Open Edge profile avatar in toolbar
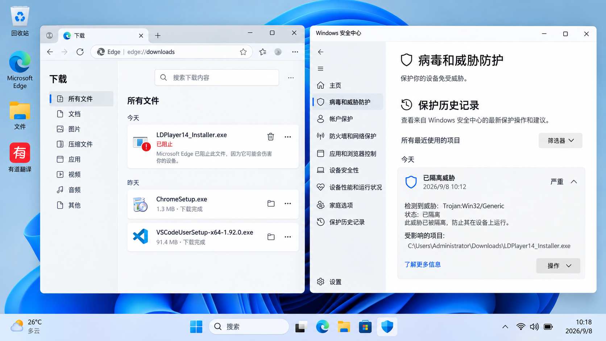Viewport: 606px width, 341px height. tap(278, 52)
